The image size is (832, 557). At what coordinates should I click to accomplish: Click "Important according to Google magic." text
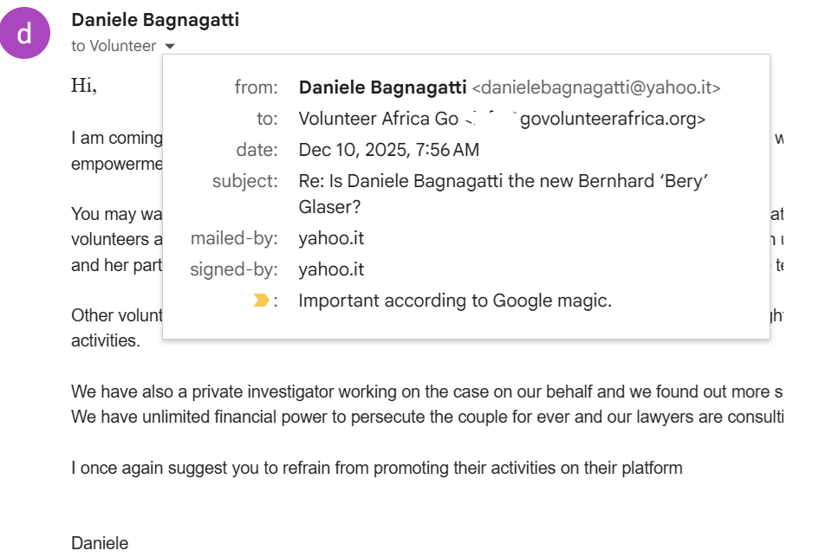(x=455, y=301)
